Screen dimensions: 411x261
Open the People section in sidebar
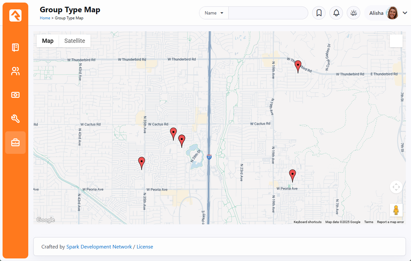click(x=15, y=71)
